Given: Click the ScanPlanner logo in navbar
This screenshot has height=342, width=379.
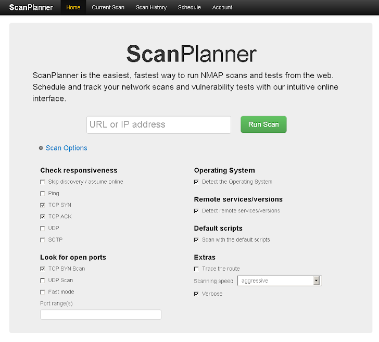Looking at the screenshot, I should (x=31, y=7).
